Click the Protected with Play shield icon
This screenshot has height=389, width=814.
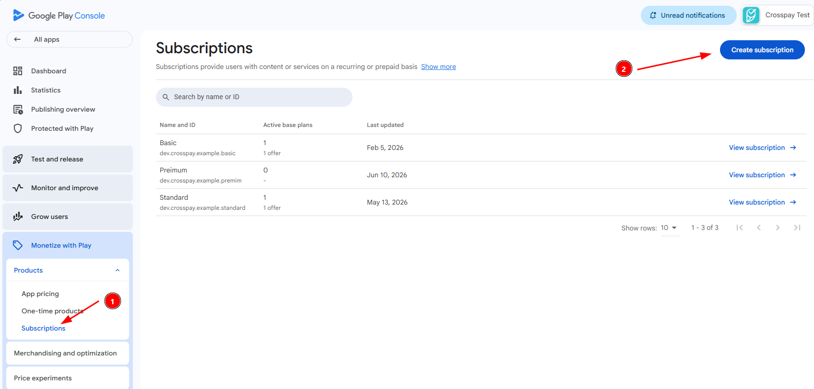[18, 128]
